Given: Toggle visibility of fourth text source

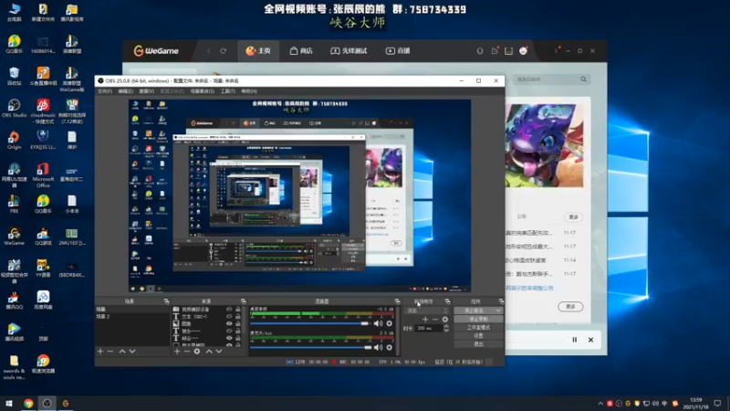Looking at the screenshot, I should (x=229, y=331).
